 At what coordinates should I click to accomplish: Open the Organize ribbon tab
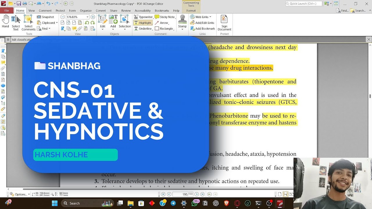click(x=86, y=10)
